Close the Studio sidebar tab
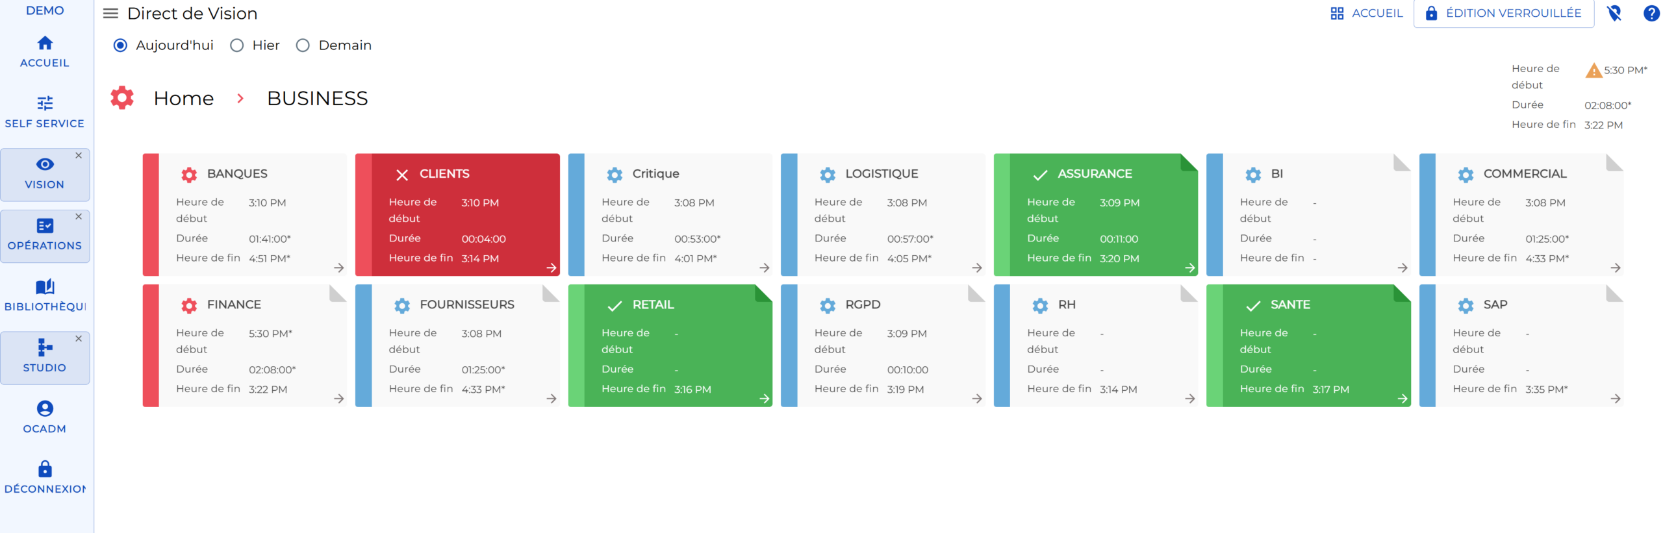1663x533 pixels. coord(79,339)
